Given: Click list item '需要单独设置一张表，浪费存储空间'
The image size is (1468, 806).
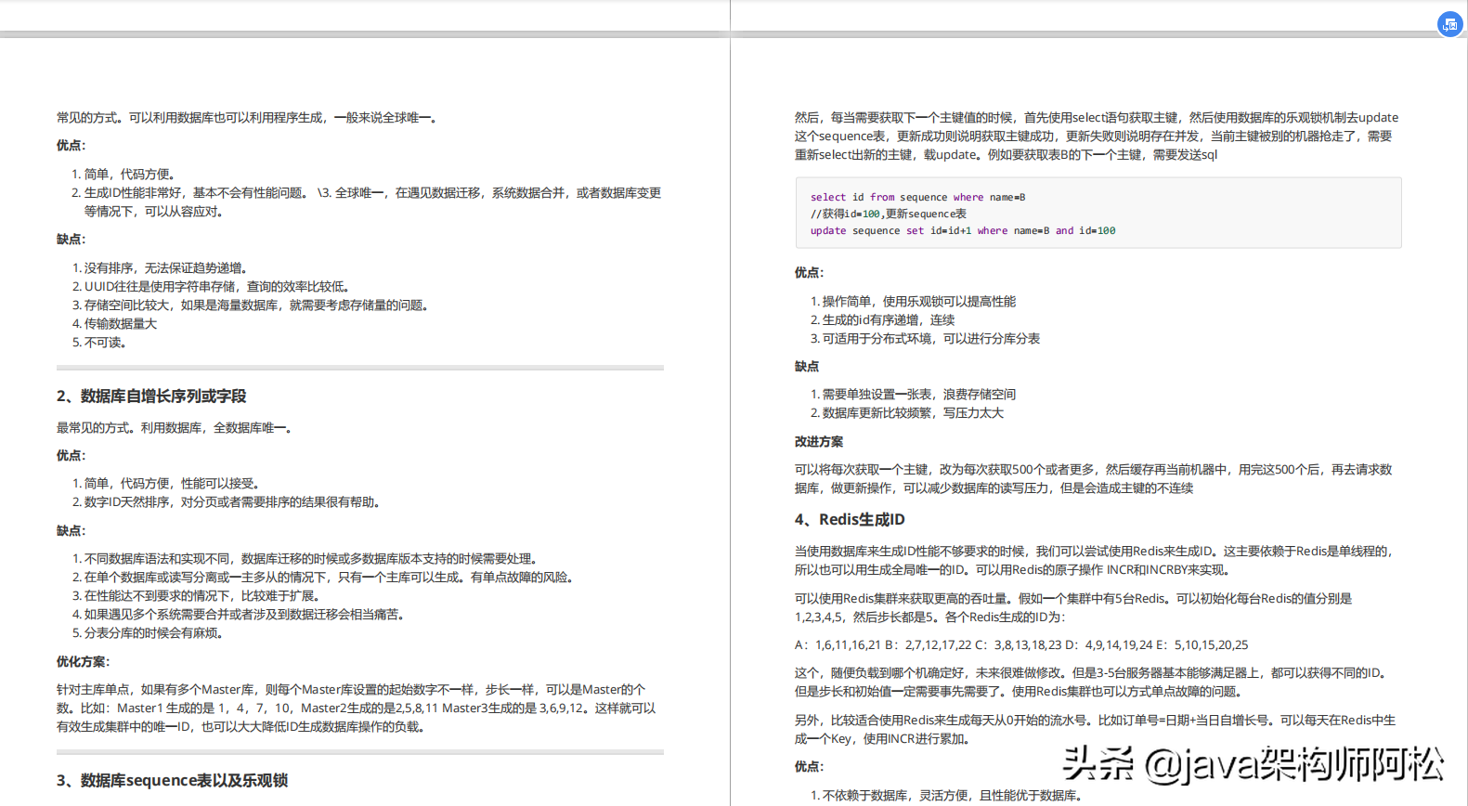Looking at the screenshot, I should [x=913, y=394].
